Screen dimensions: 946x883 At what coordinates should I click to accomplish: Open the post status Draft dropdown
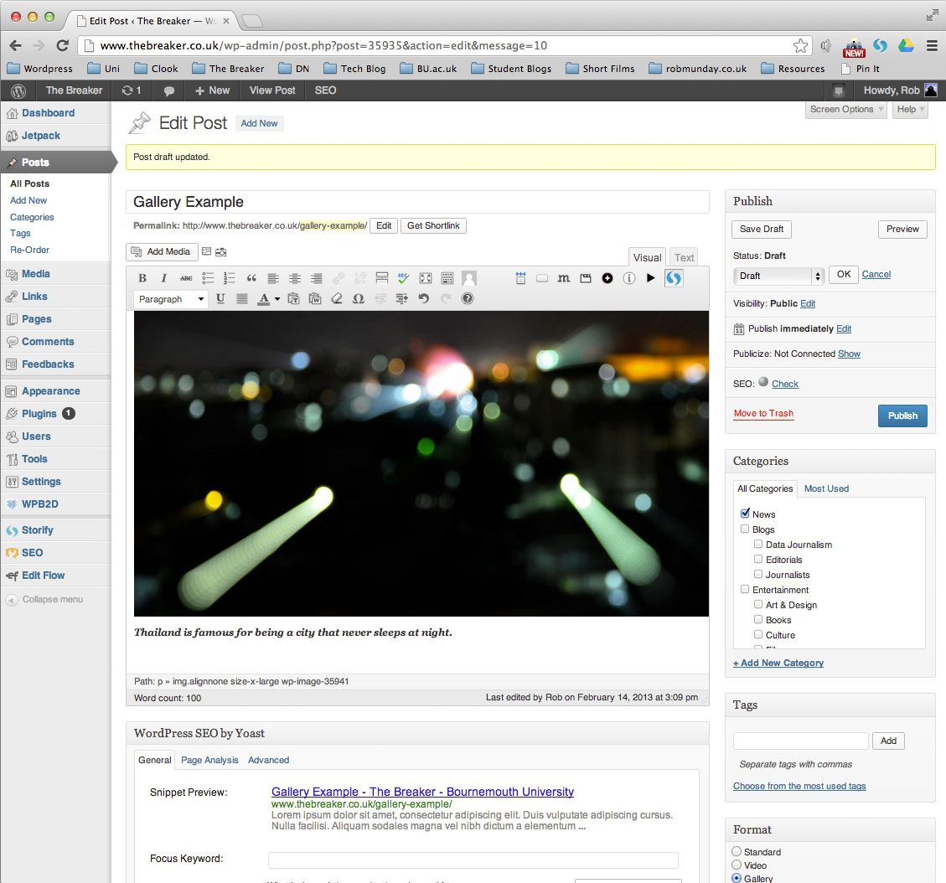[778, 276]
